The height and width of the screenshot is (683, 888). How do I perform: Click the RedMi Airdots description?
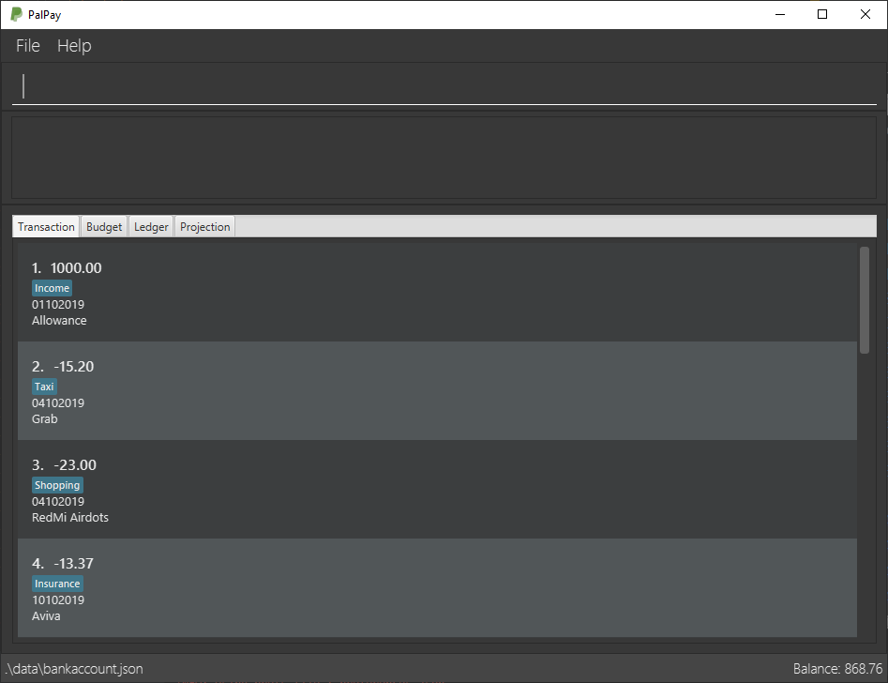[x=70, y=518]
